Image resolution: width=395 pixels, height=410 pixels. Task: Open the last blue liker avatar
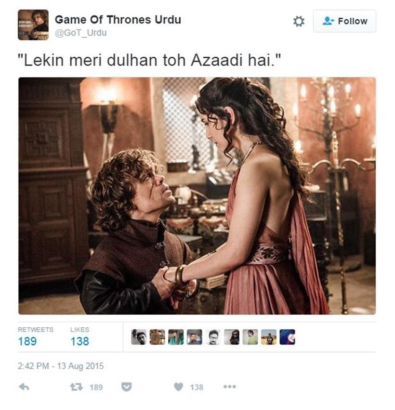pos(287,337)
